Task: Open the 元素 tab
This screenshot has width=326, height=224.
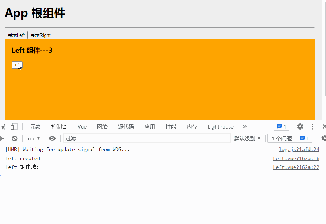Action: (x=35, y=127)
